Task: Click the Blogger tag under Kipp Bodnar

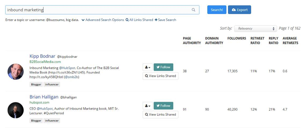Action: click(36, 84)
